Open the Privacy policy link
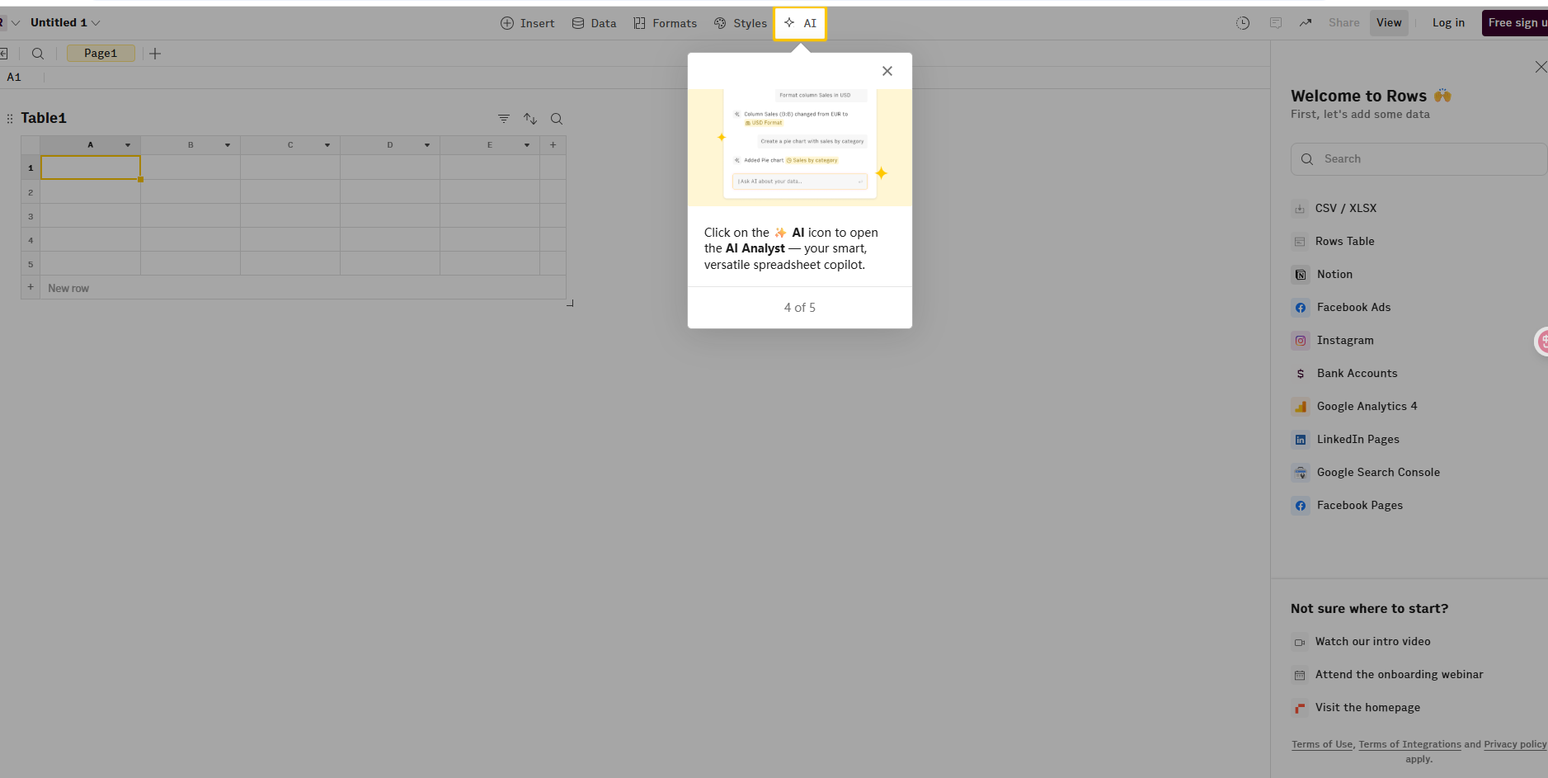Screen dimensions: 1548x778 [x=1515, y=744]
